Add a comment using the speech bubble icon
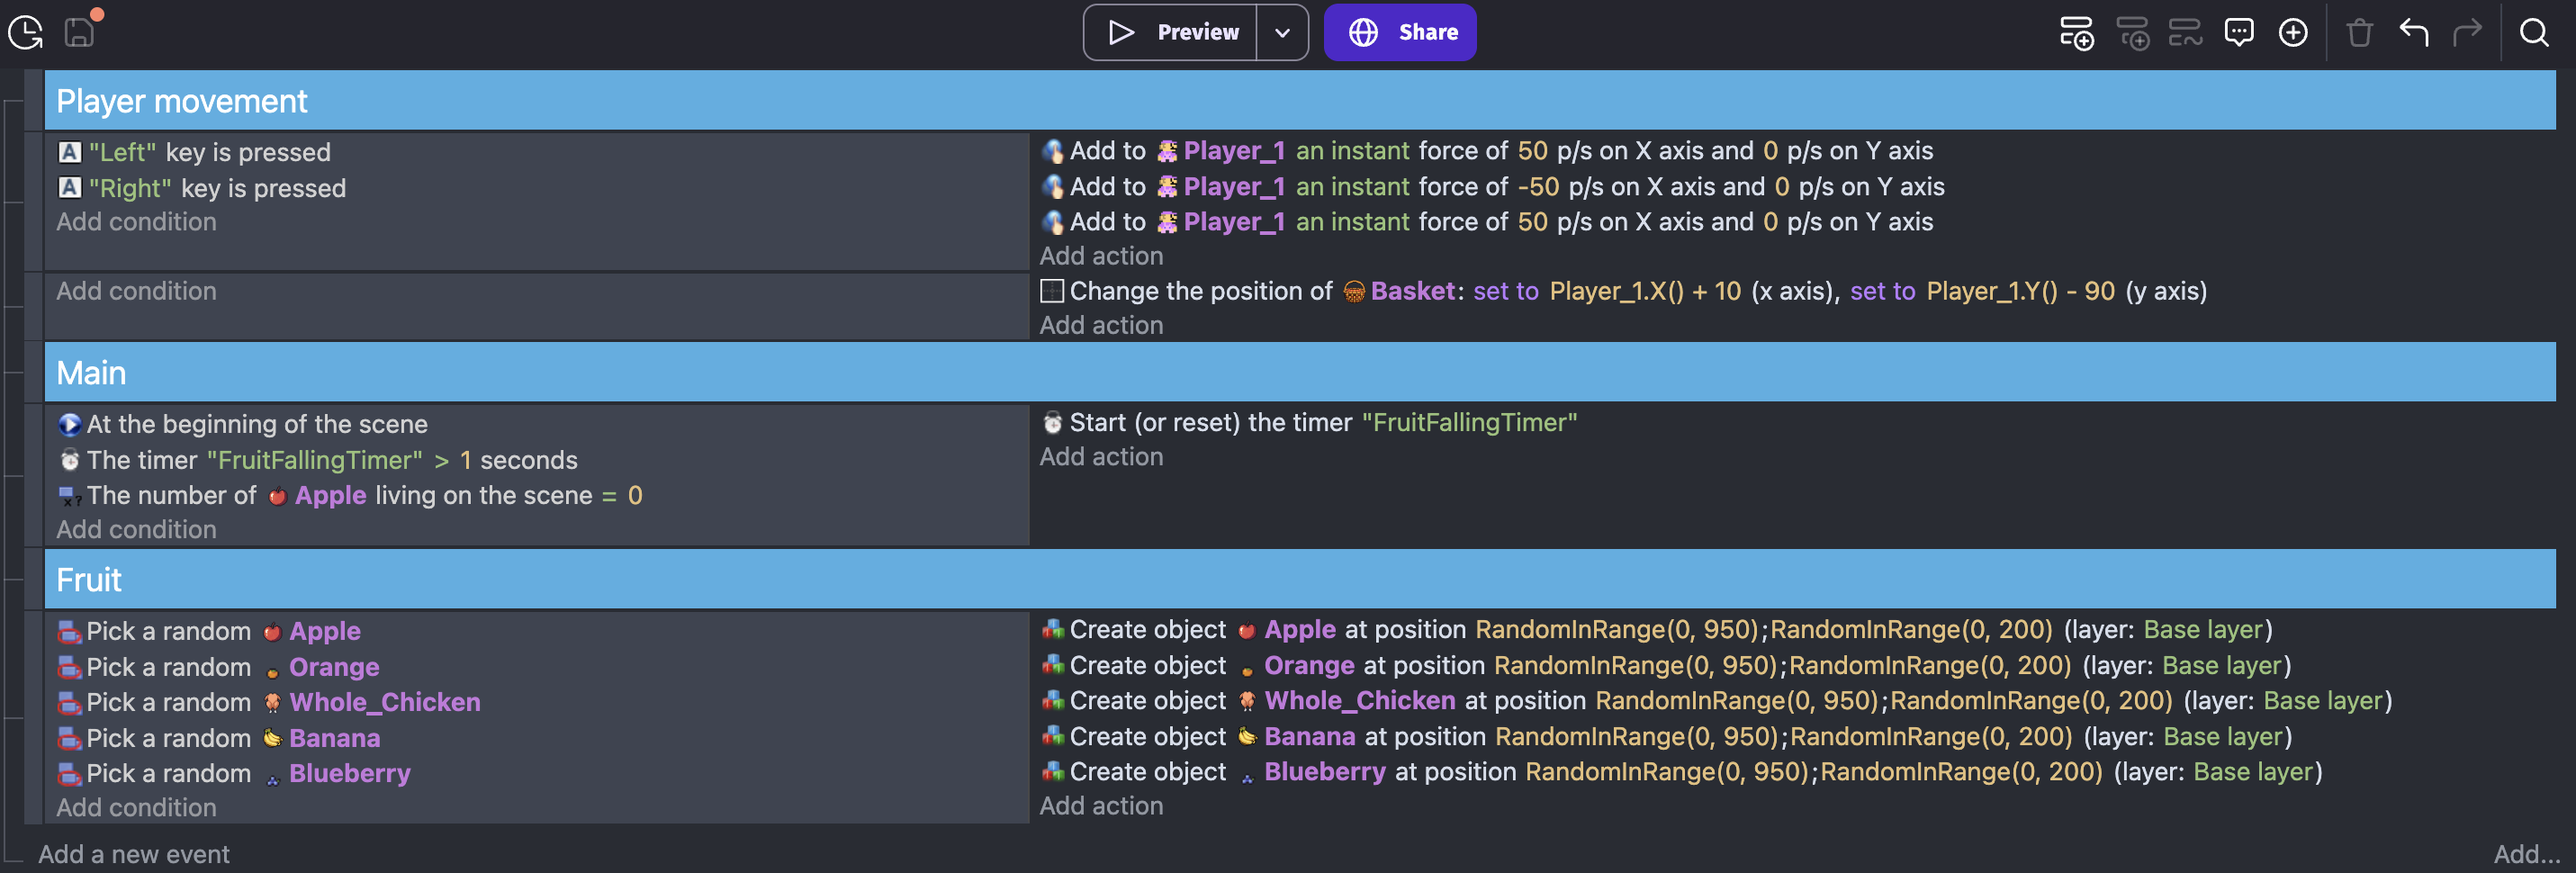2576x873 pixels. (x=2238, y=32)
